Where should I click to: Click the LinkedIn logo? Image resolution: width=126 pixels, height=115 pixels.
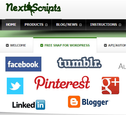(x=29, y=105)
